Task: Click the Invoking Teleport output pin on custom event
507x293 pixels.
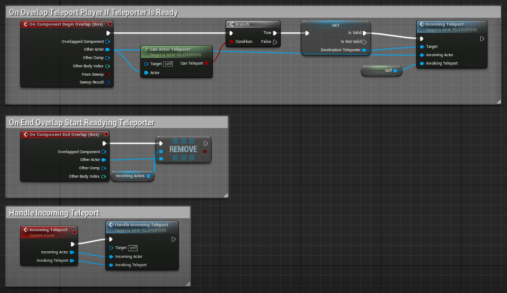Action: tap(72, 261)
